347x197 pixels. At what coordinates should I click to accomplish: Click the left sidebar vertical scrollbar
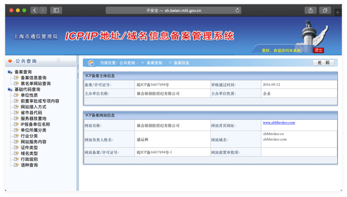[x=77, y=72]
